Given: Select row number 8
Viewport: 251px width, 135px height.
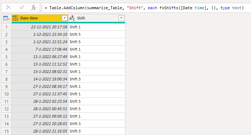Looking at the screenshot, I should (6, 79).
